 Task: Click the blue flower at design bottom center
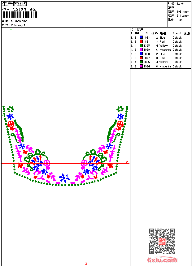64,178
